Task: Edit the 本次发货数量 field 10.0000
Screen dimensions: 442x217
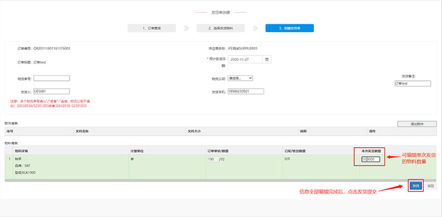Action: point(371,159)
